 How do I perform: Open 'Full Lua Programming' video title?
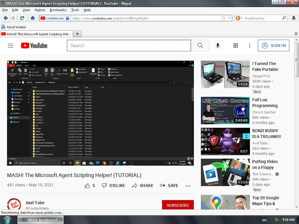coord(265,103)
